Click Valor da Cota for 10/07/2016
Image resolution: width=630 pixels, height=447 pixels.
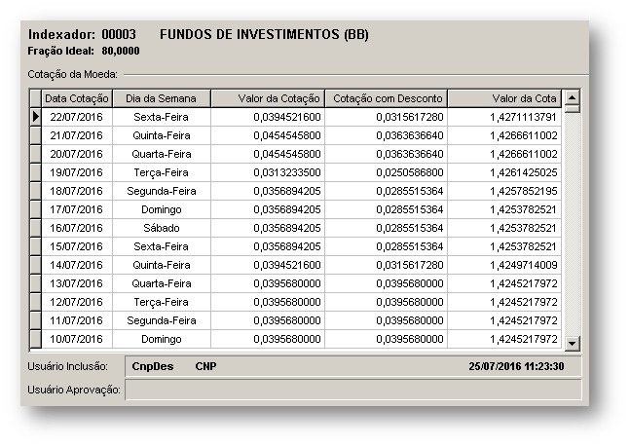pyautogui.click(x=504, y=339)
